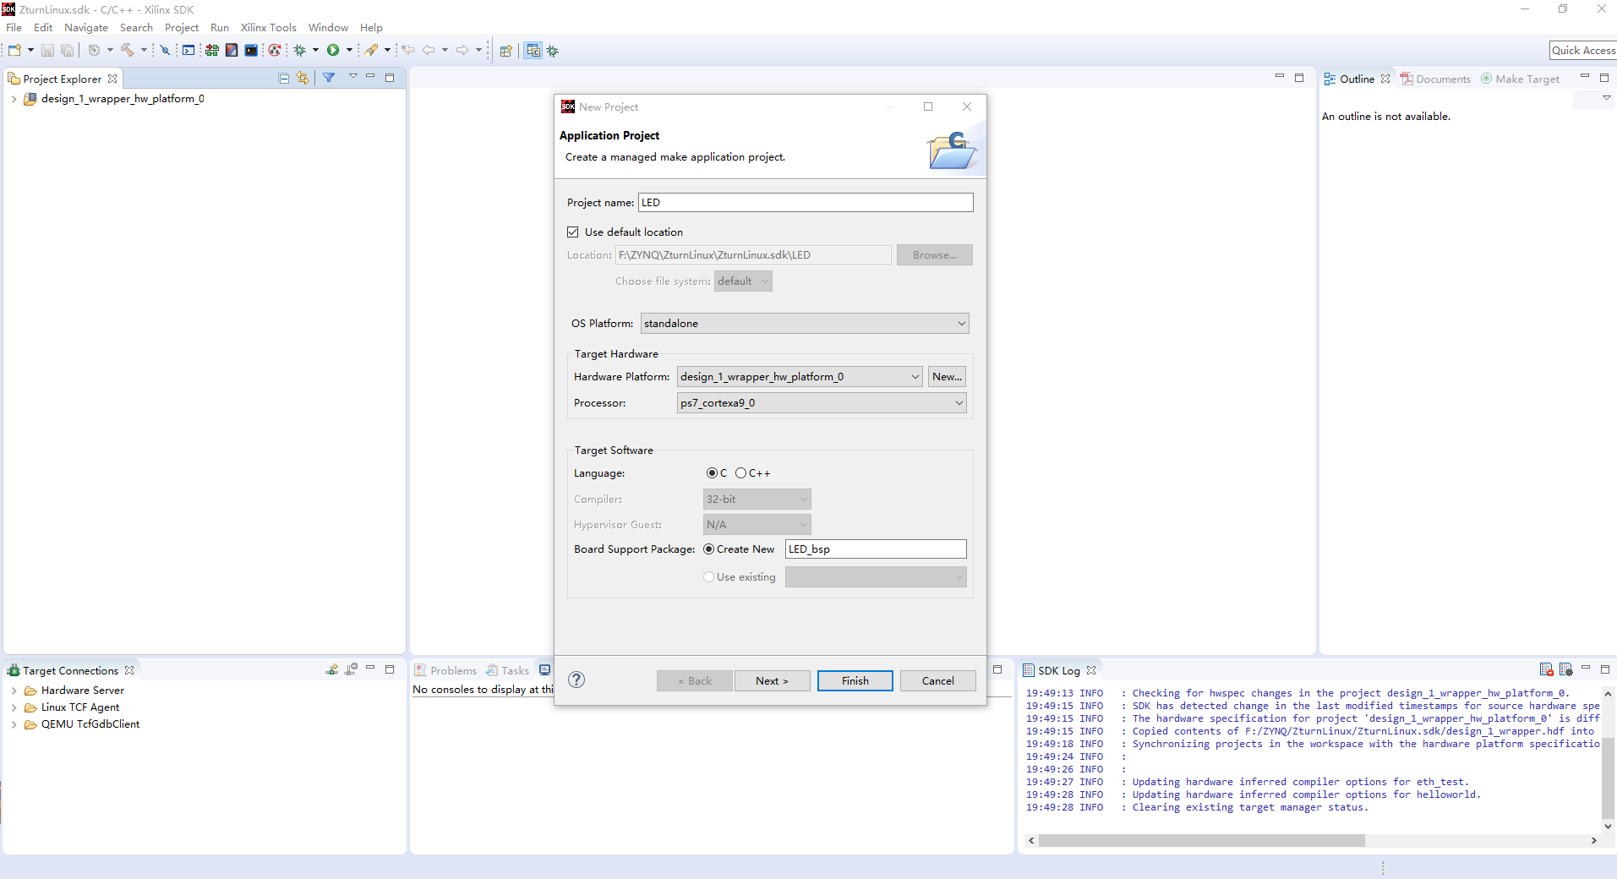
Task: Click the Debug bug toolbar icon
Action: [x=299, y=51]
